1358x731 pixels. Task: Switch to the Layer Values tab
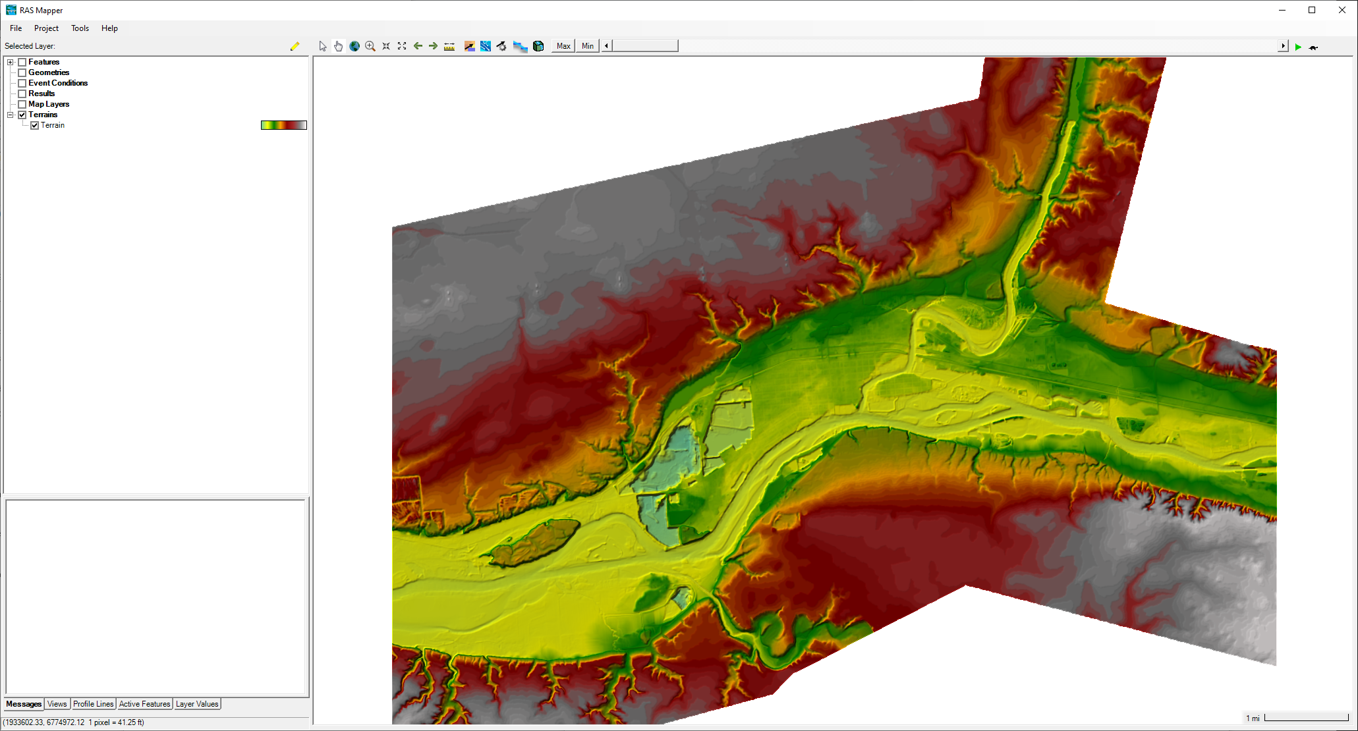pyautogui.click(x=196, y=704)
